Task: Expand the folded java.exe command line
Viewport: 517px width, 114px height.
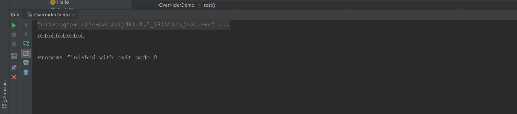Action: pyautogui.click(x=126, y=25)
